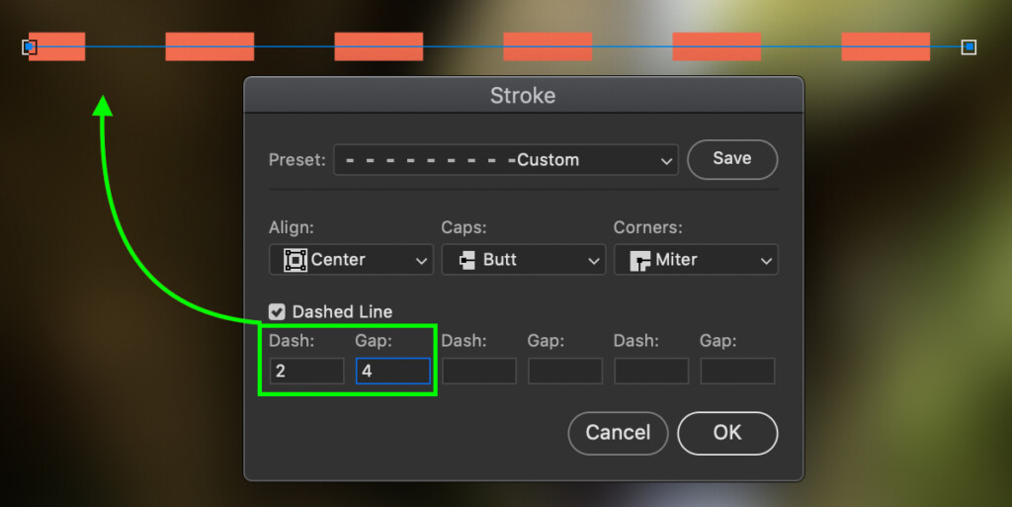Expand the Corners Miter dropdown
This screenshot has height=507, width=1012.
click(696, 260)
